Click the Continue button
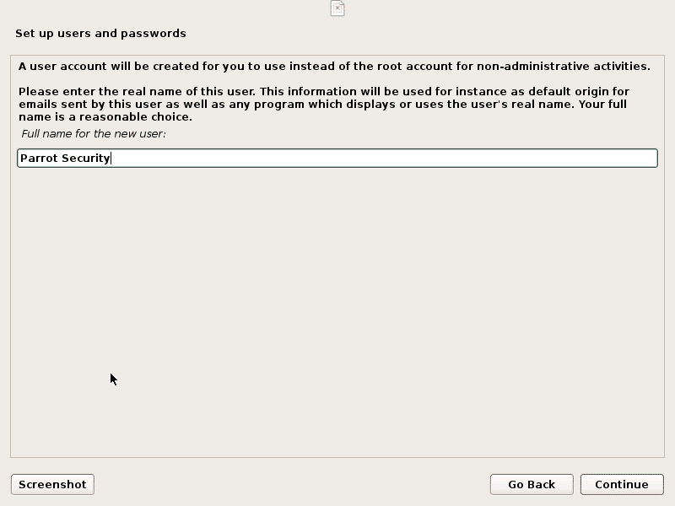The width and height of the screenshot is (675, 506). (622, 484)
